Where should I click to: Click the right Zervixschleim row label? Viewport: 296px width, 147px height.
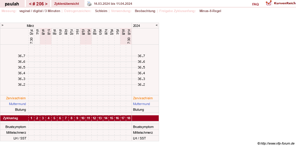click(x=143, y=98)
